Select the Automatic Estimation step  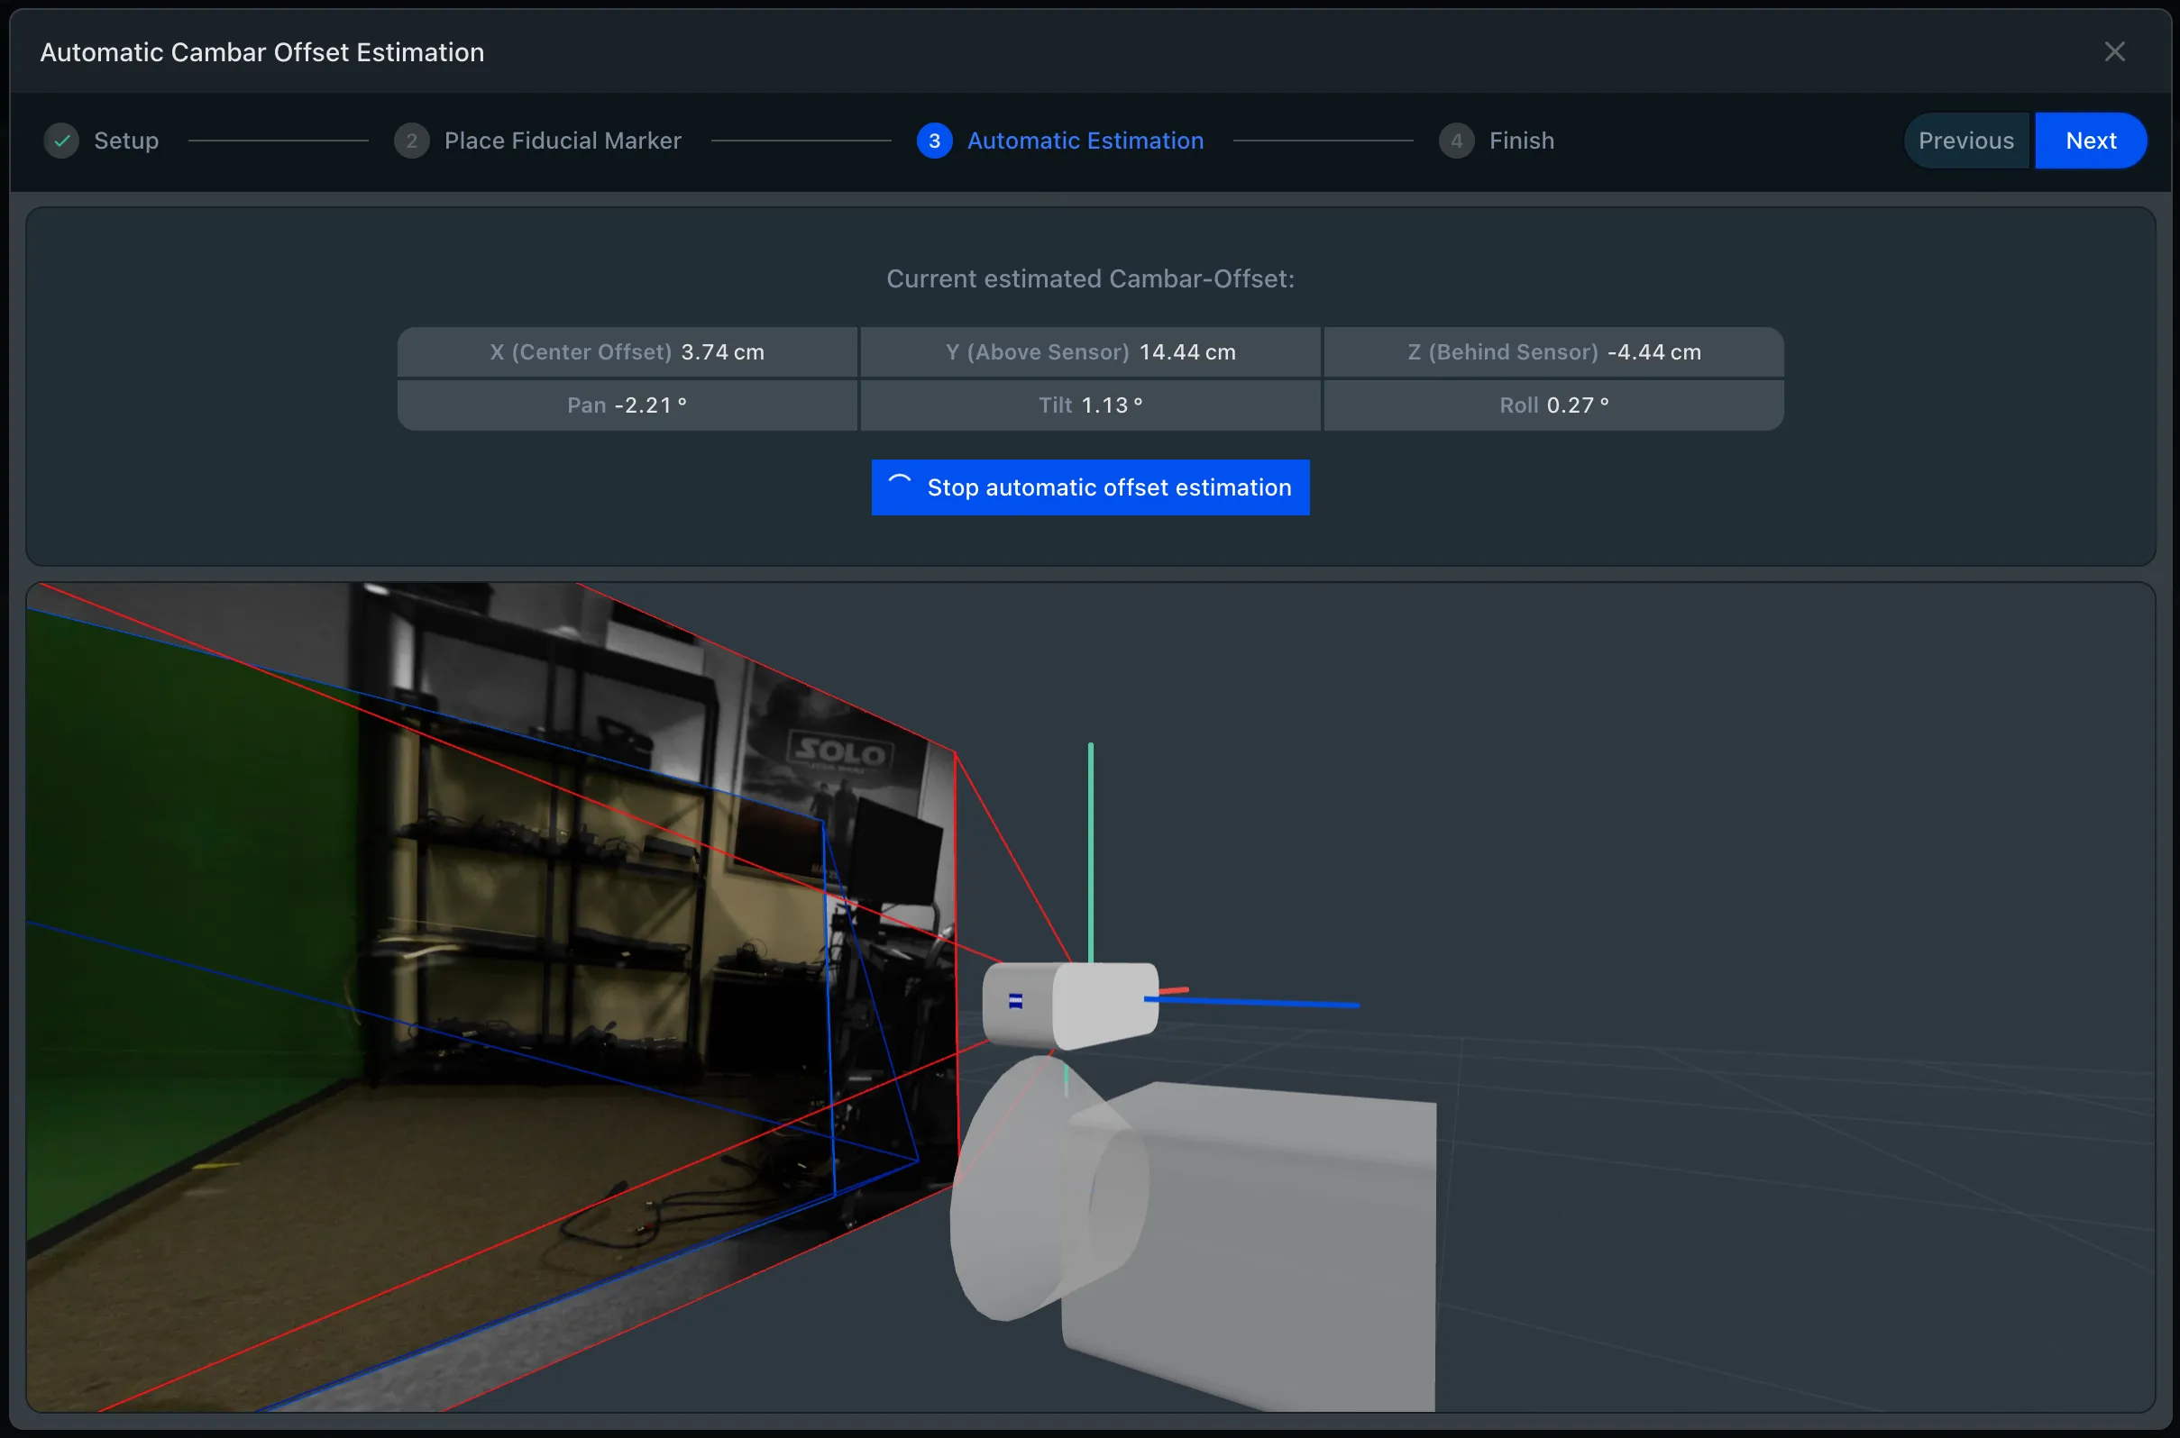click(x=1085, y=141)
